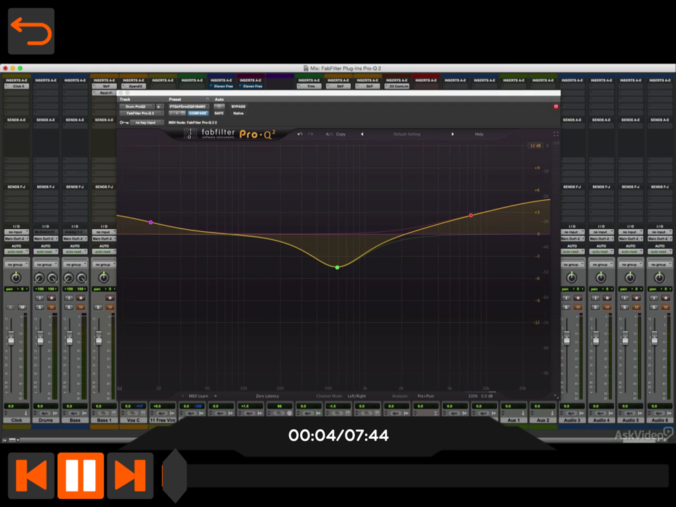Click the Click track volume fader
Viewport: 676px width, 507px height.
coord(11,337)
